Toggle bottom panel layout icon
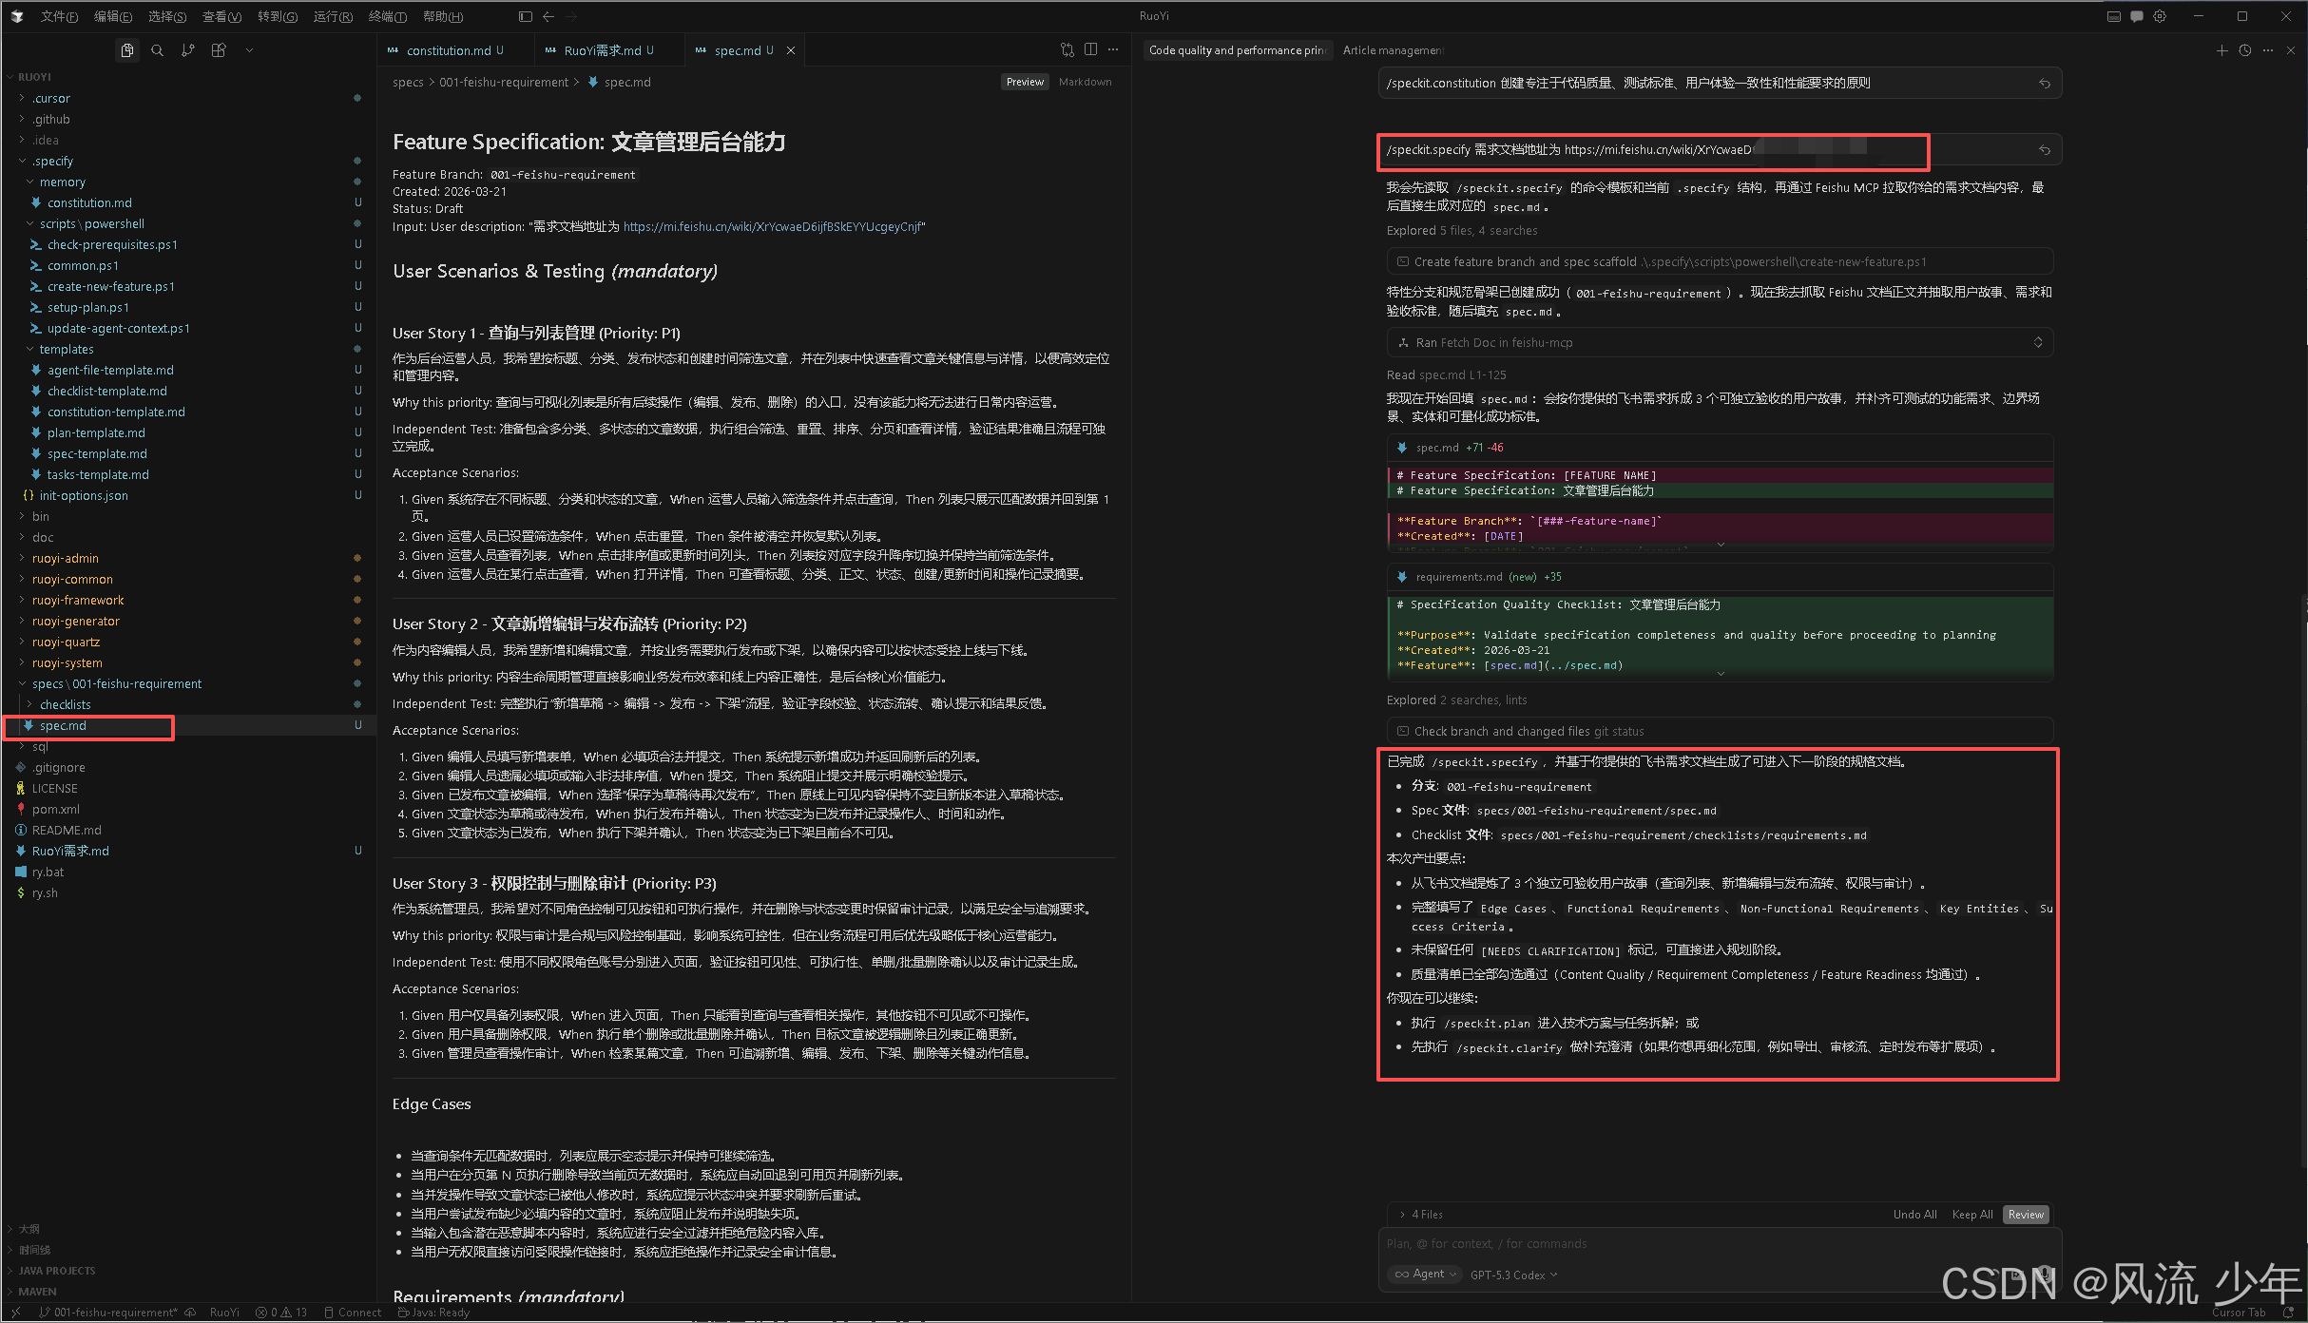 2113,16
